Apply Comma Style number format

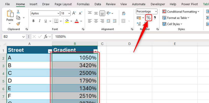[155, 18]
